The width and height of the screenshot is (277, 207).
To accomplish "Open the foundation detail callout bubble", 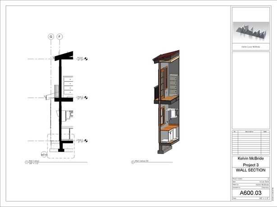I will pos(44,154).
